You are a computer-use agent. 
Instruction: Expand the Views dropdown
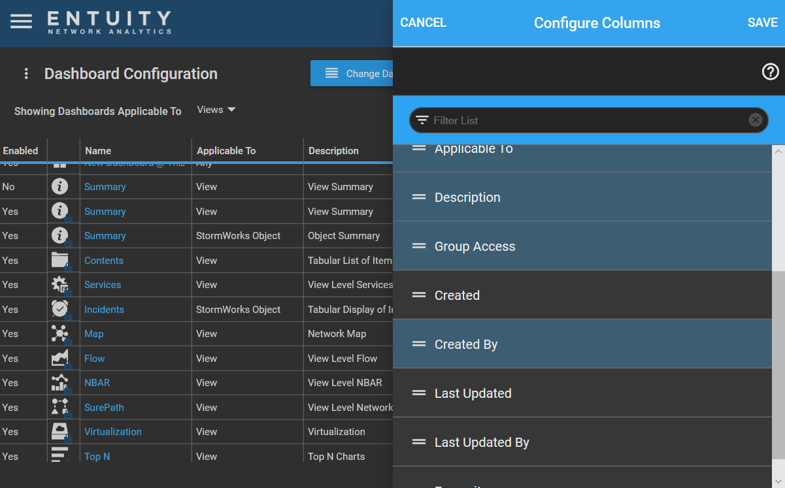tap(216, 109)
